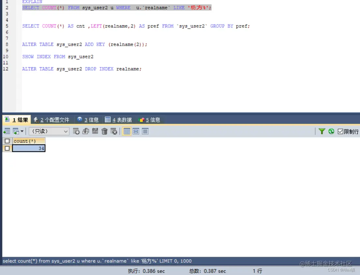Click the SHOW INDEX FROM sys_user2 statement

click(58, 56)
